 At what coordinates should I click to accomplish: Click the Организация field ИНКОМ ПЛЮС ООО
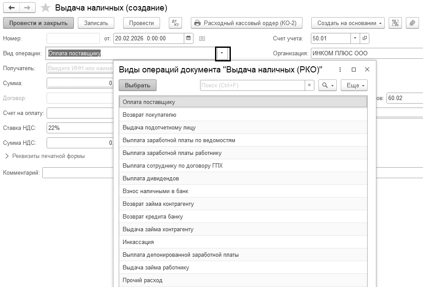367,53
